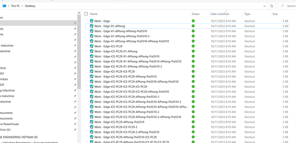The width and height of the screenshot is (296, 143).
Task: Select file "Work - Edge-ICE-PC29-ICE-PC29-ICE-PC29-APhong-Pre5510"
Action: (x=132, y=92)
